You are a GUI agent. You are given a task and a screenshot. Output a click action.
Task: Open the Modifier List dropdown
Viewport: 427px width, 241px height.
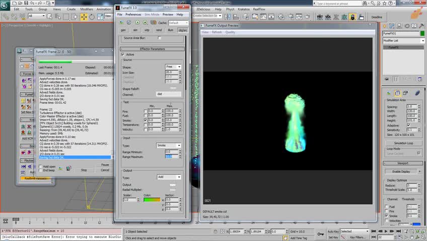403,41
